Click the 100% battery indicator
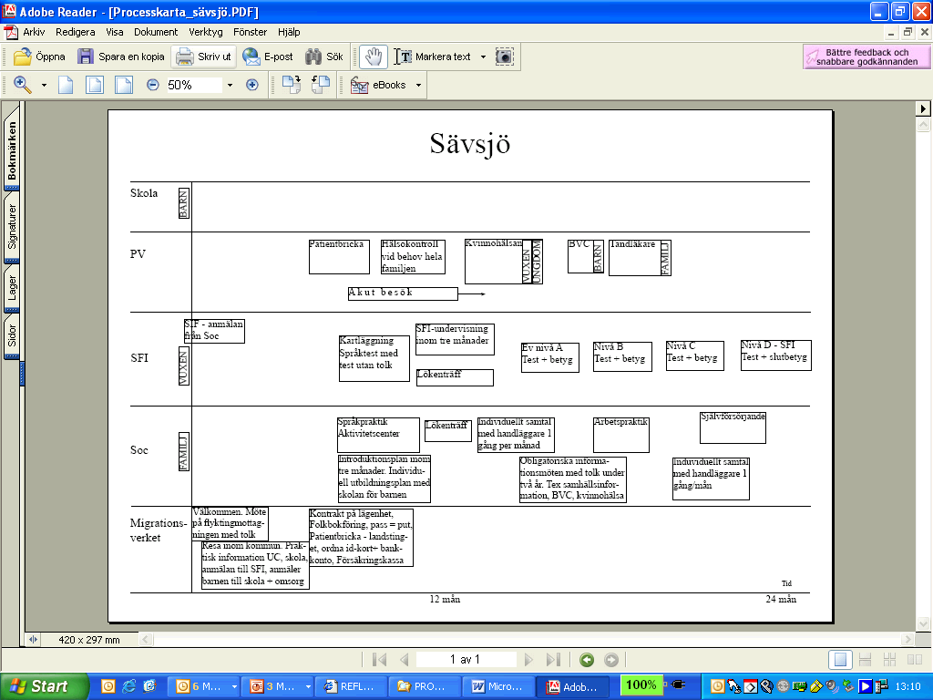 641,685
